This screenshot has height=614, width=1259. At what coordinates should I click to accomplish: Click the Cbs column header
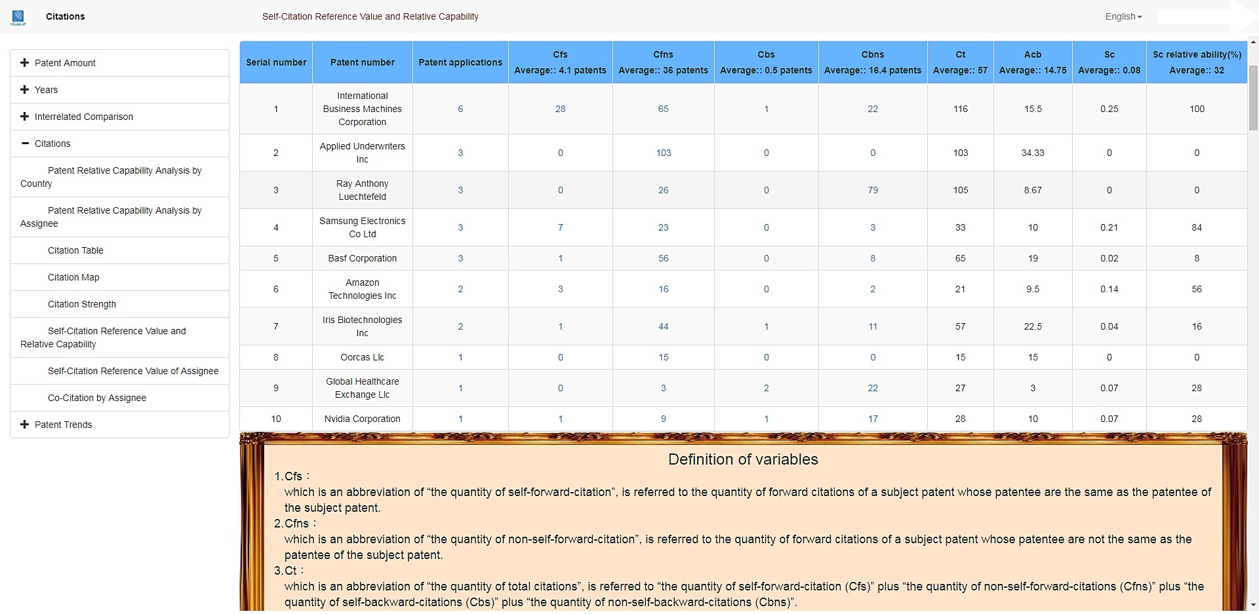tap(766, 62)
